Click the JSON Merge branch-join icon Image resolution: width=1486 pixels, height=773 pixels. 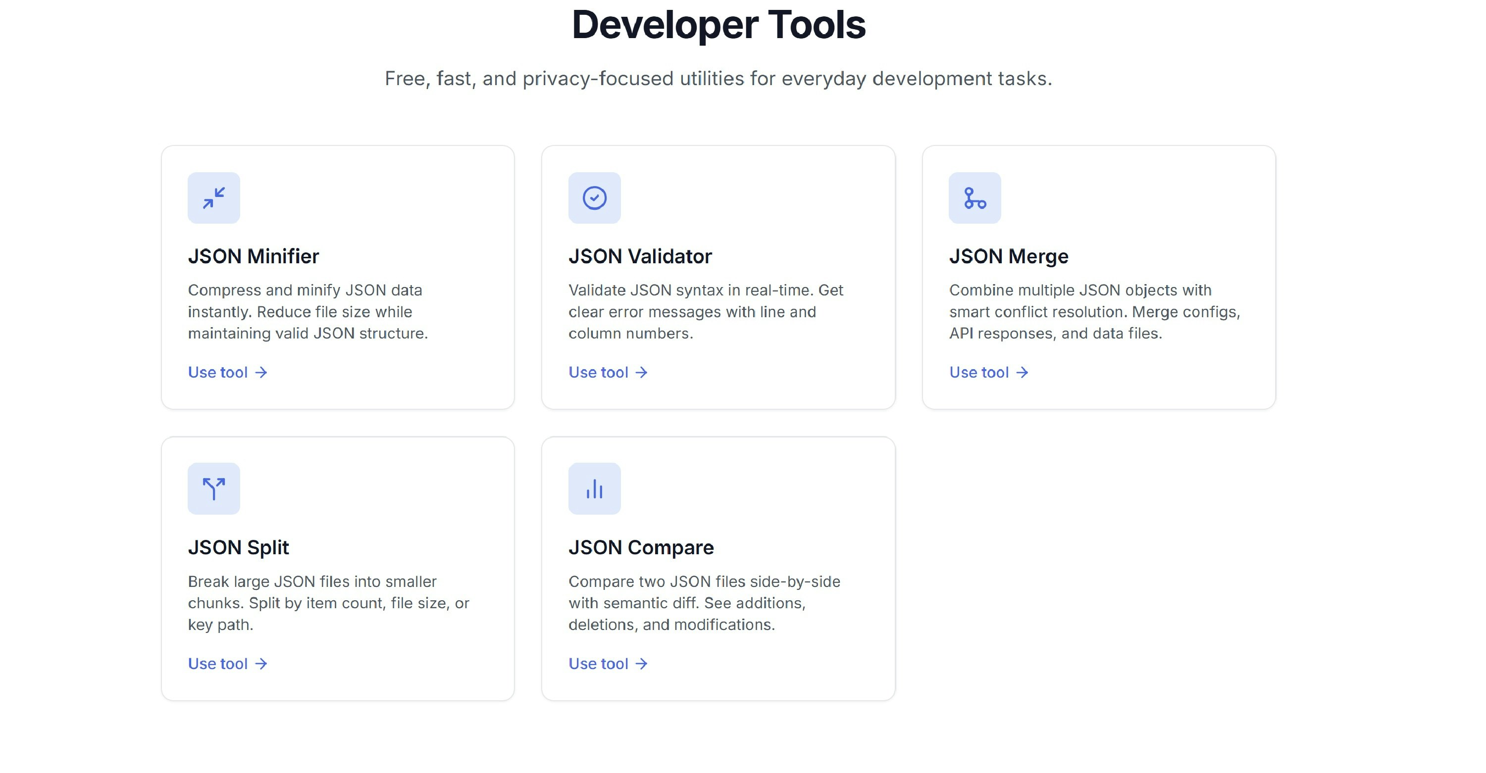click(x=975, y=198)
